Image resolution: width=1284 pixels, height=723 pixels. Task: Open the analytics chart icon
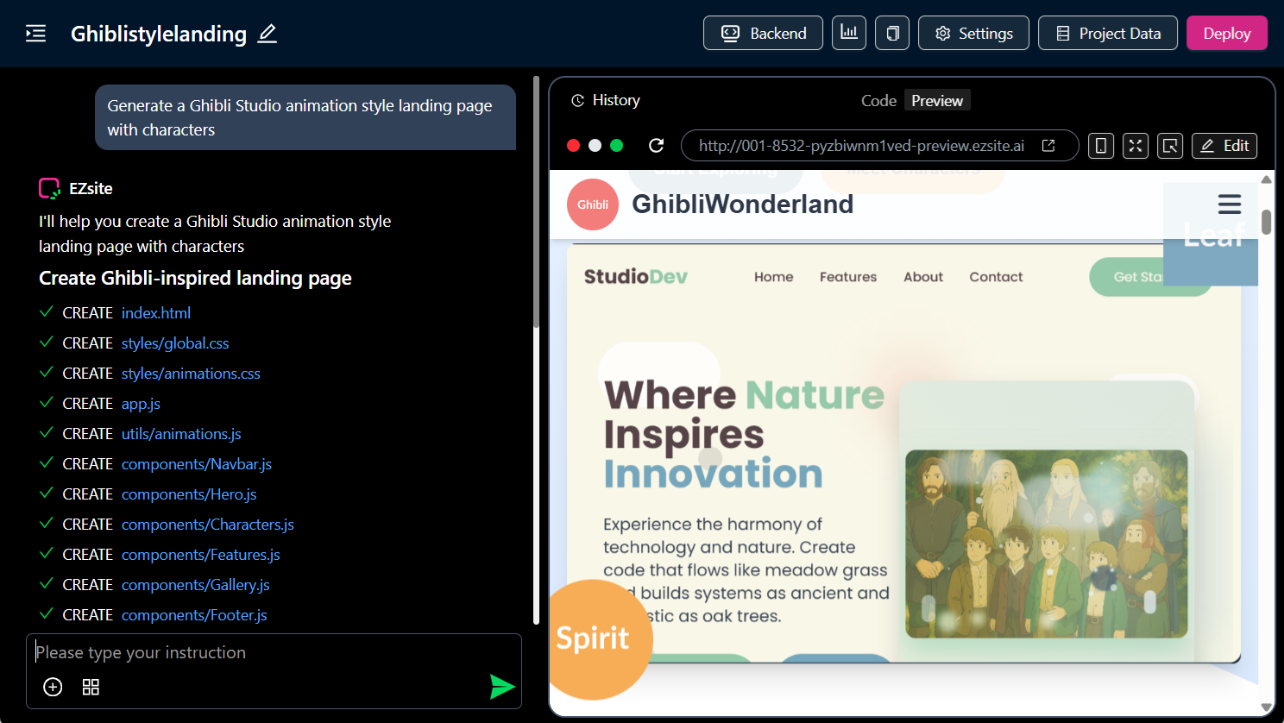849,33
